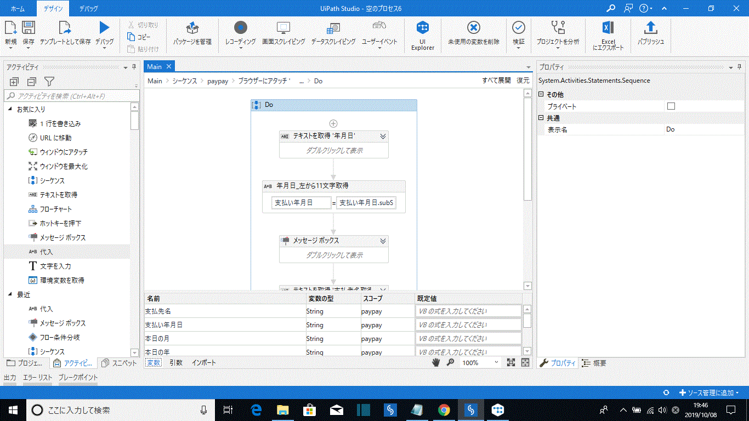This screenshot has width=749, height=421.
Task: Open the overview icon at designer corner
Action: tap(525, 362)
